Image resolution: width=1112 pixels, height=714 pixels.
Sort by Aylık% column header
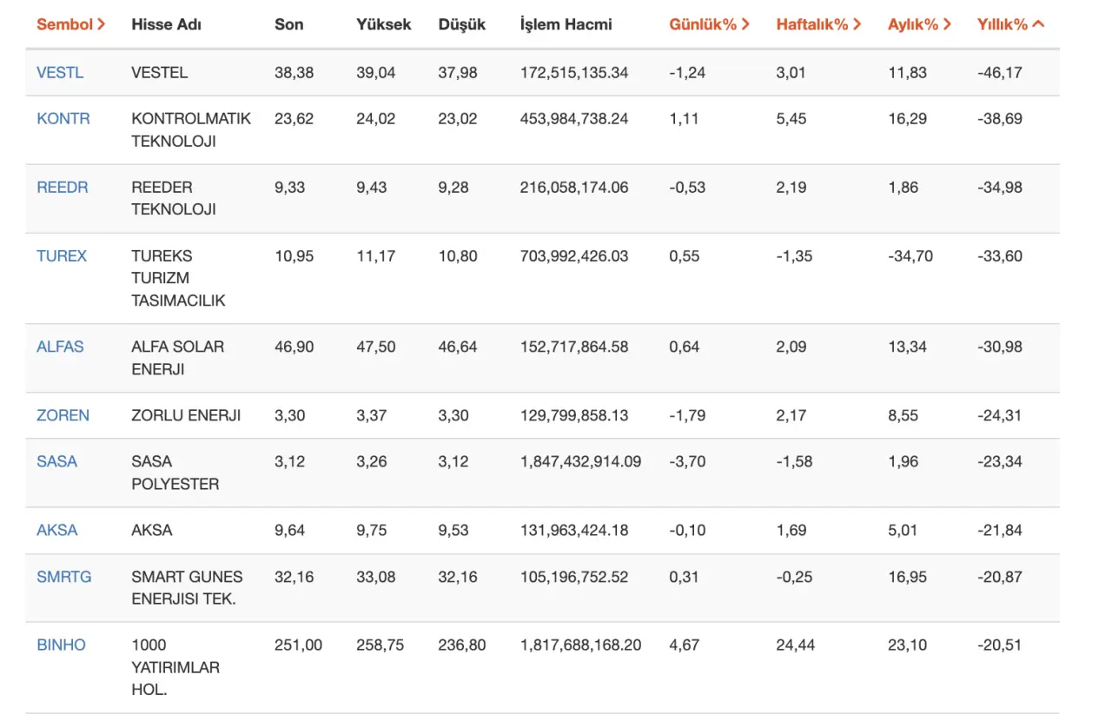919,24
